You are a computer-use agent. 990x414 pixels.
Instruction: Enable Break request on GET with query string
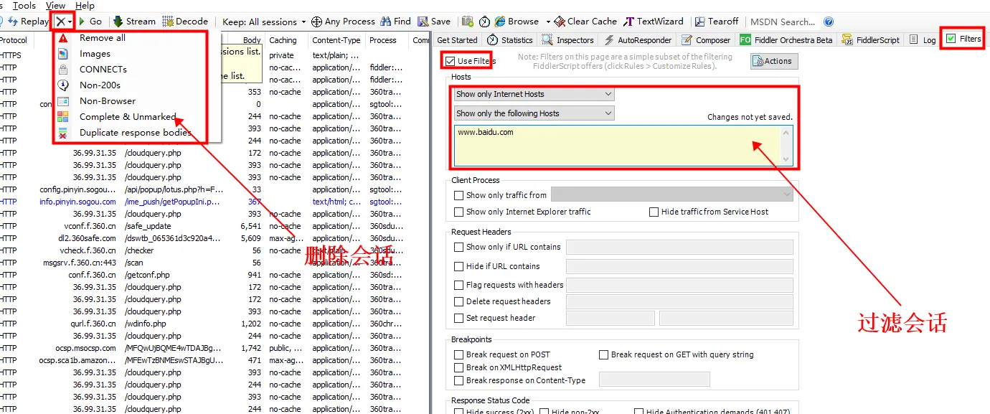click(604, 354)
